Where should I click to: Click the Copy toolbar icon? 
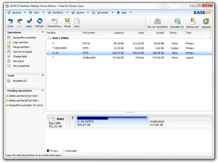[77, 21]
